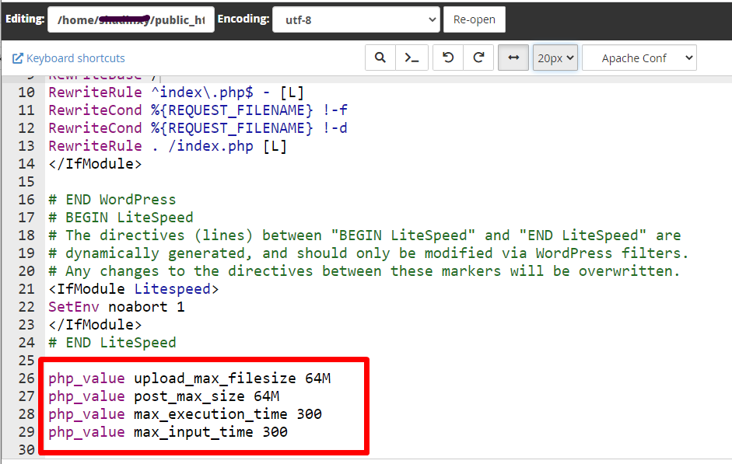The height and width of the screenshot is (464, 732).
Task: Click "RewriteCond %{REQUEST_FILENAME} !-d" line
Action: point(198,128)
